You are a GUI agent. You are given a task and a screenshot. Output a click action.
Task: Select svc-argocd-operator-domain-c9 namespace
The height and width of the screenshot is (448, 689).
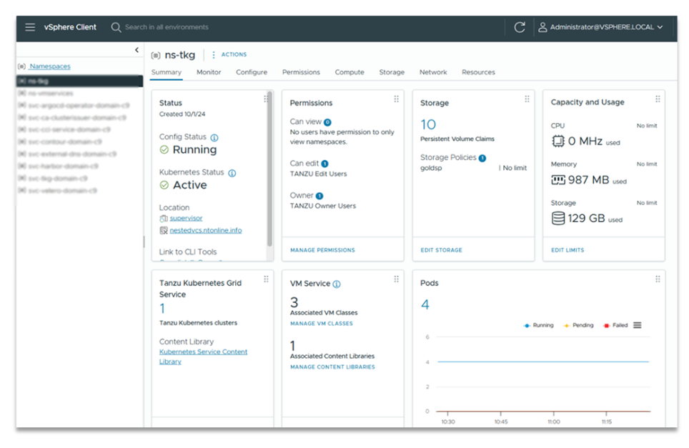[78, 106]
